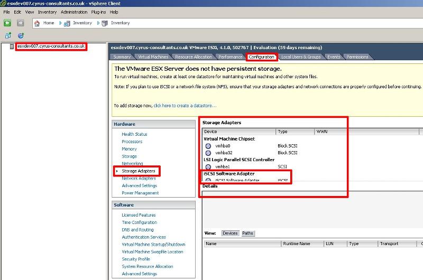Image resolution: width=423 pixels, height=280 pixels.
Task: Click the second Inventory breadcrumb icon
Action: [105, 23]
